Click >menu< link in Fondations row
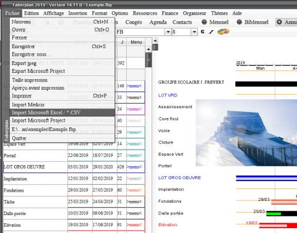297x233 pixels. click(x=134, y=190)
